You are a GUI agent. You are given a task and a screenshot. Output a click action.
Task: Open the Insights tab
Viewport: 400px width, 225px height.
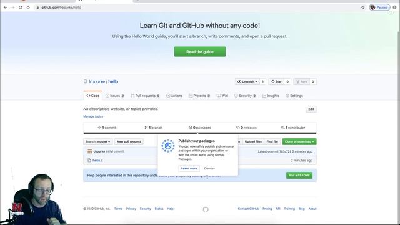(x=271, y=96)
